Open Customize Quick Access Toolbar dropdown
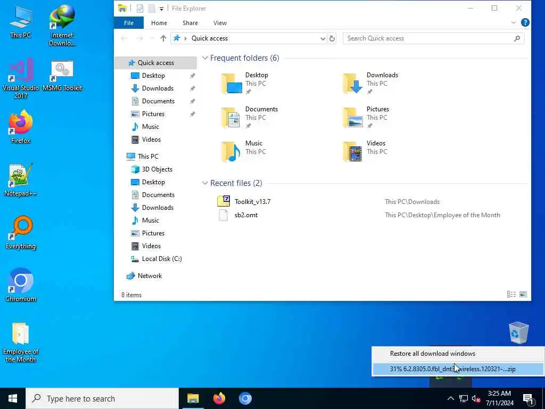The height and width of the screenshot is (409, 545). click(x=161, y=9)
